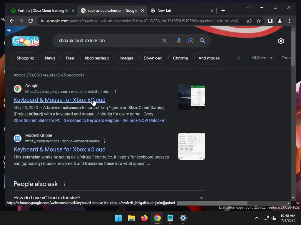Open the Windows Start menu
The image size is (301, 225).
118,218
